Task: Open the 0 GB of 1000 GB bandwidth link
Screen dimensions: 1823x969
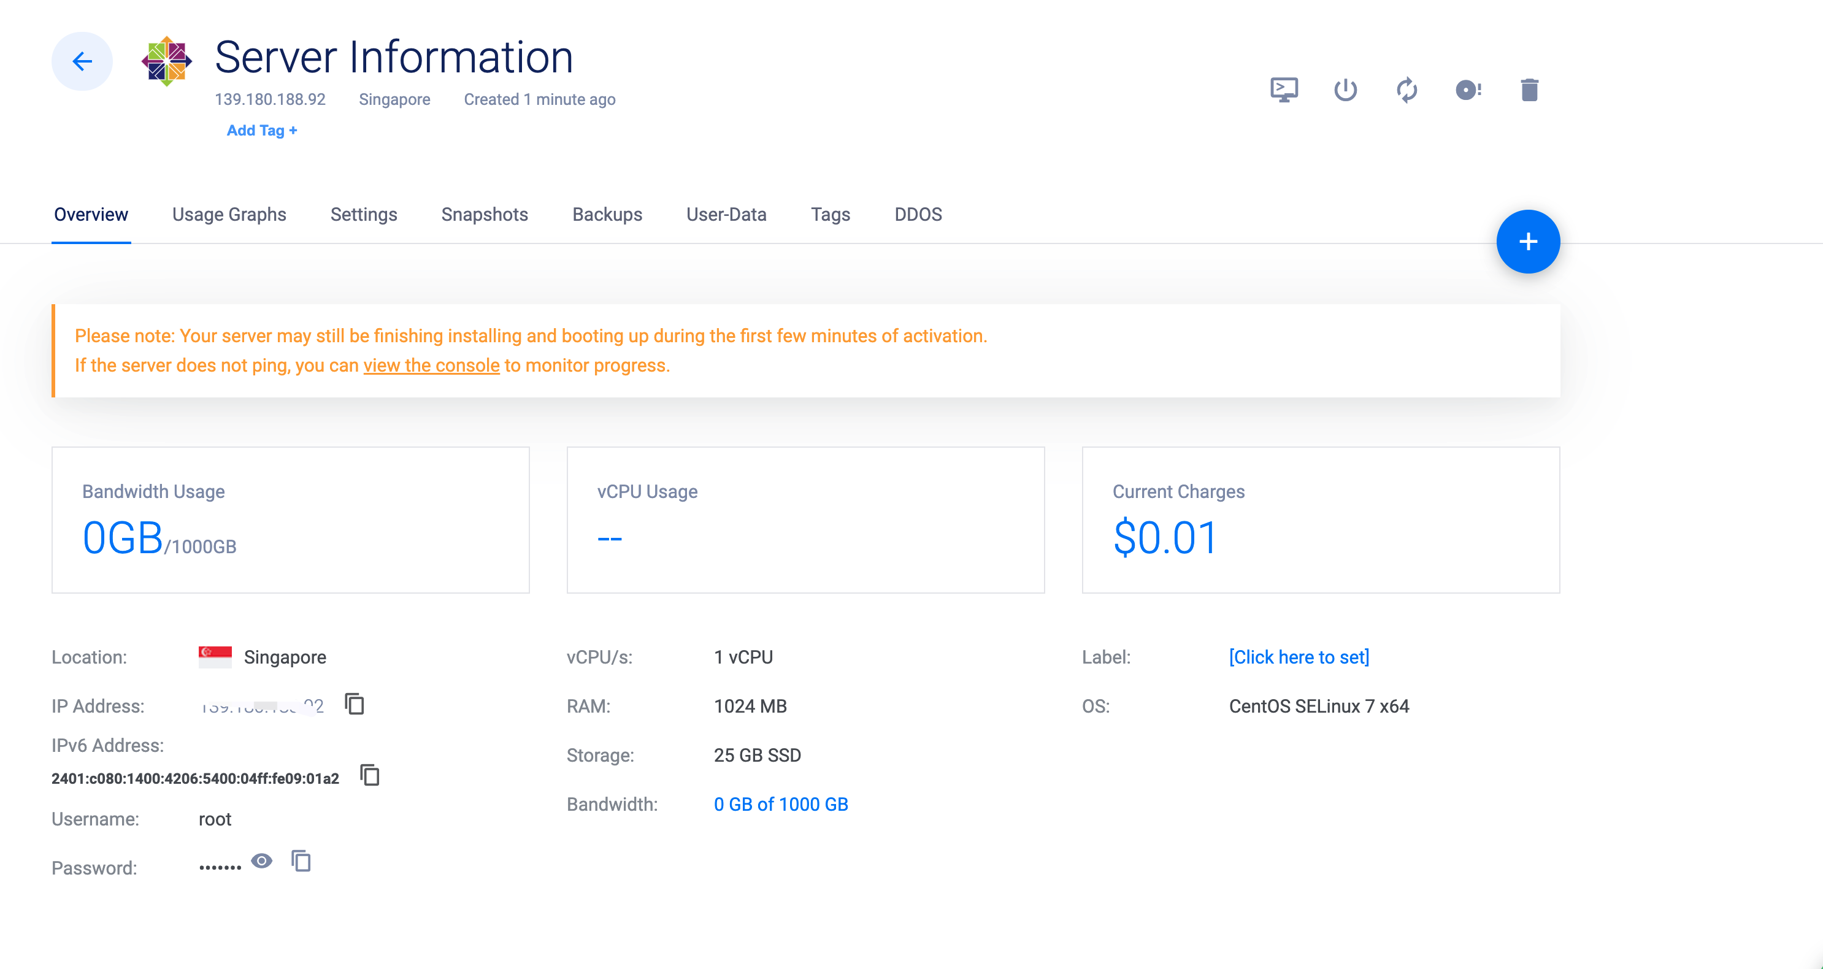Action: click(781, 805)
